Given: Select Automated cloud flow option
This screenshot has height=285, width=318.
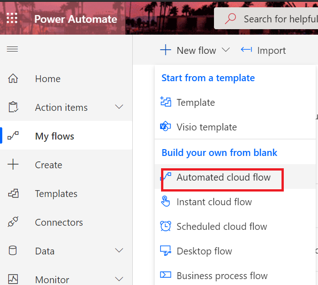Looking at the screenshot, I should tap(223, 177).
